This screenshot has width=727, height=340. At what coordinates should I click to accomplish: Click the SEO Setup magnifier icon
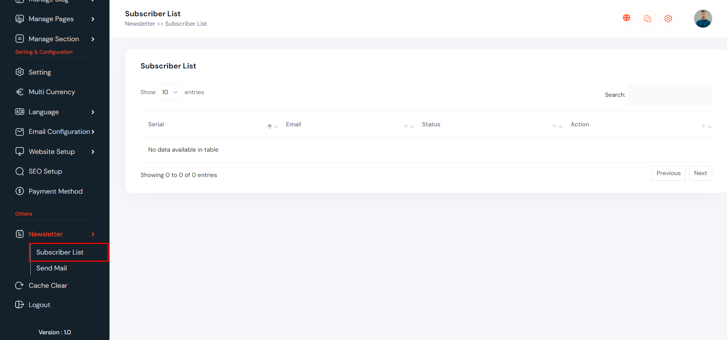point(20,171)
